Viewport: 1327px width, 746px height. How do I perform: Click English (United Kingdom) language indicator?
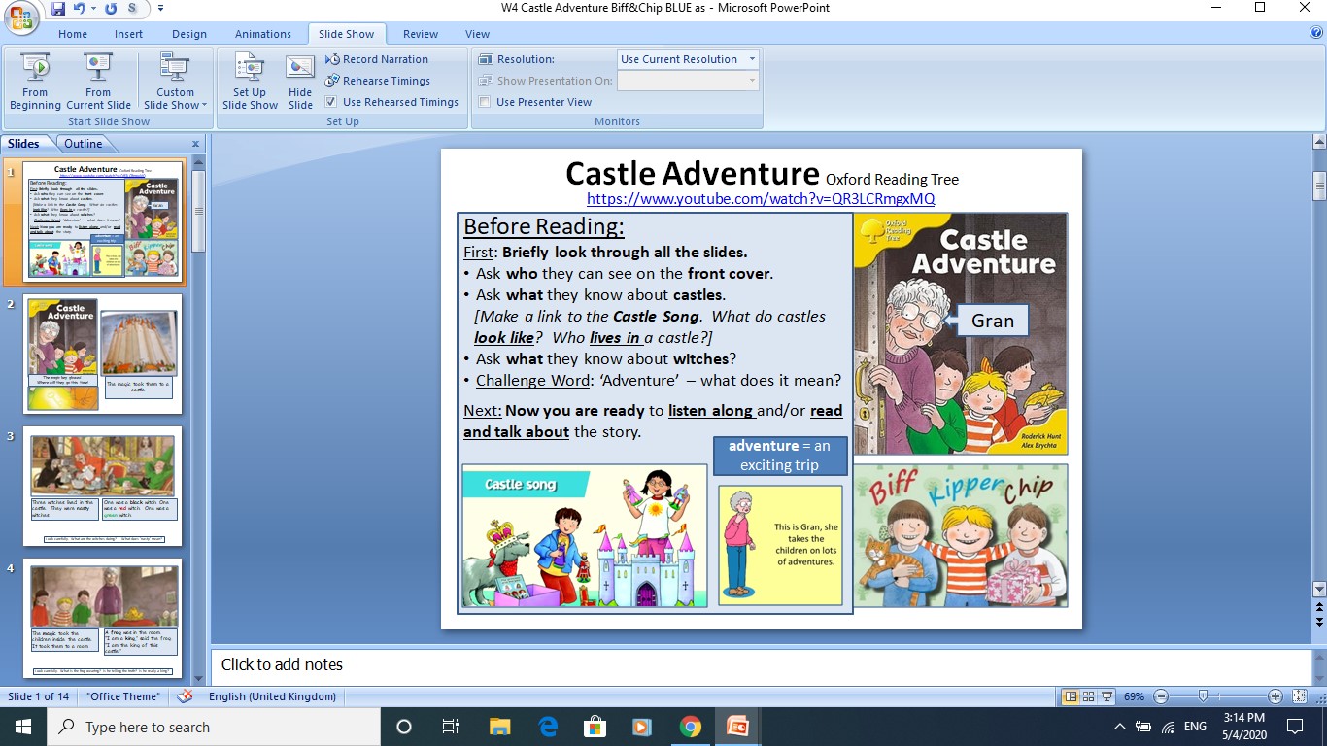(x=272, y=696)
